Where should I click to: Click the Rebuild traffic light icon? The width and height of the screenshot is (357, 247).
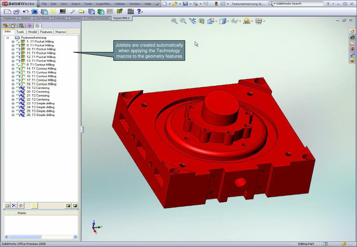(x=216, y=4)
